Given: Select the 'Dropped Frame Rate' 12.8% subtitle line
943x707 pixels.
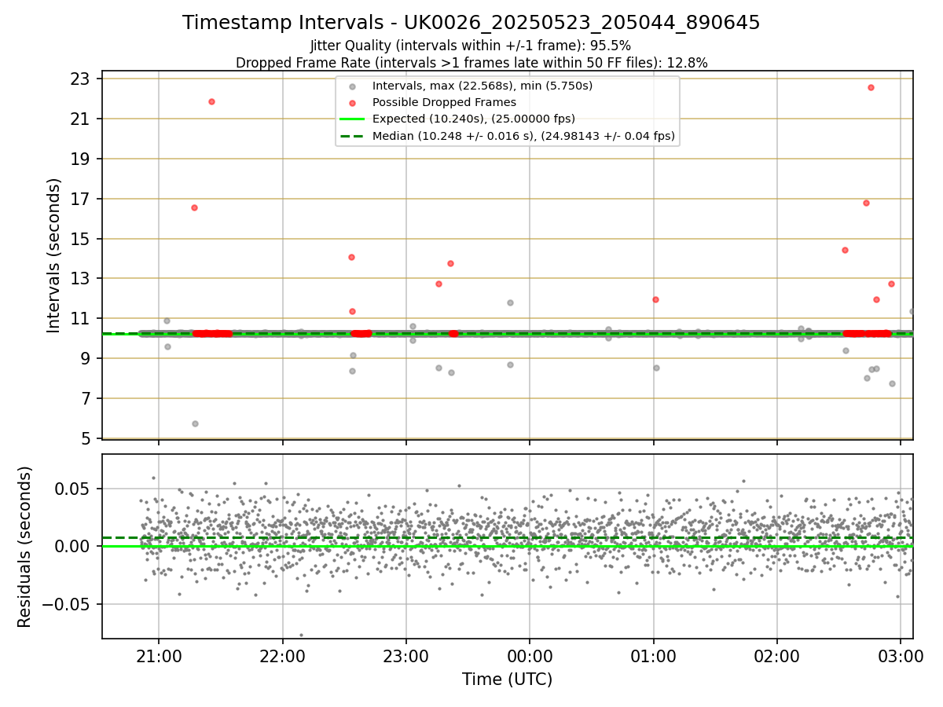Looking at the screenshot, I should pyautogui.click(x=472, y=62).
